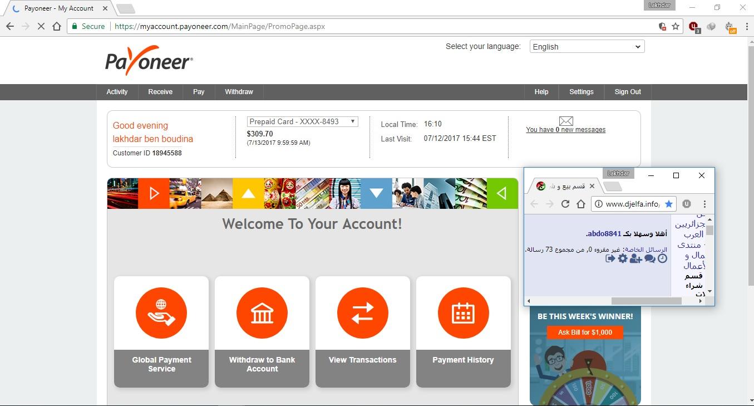Open the Prepaid Card XXXX-8493 dropdown
The image size is (754, 406).
click(302, 121)
